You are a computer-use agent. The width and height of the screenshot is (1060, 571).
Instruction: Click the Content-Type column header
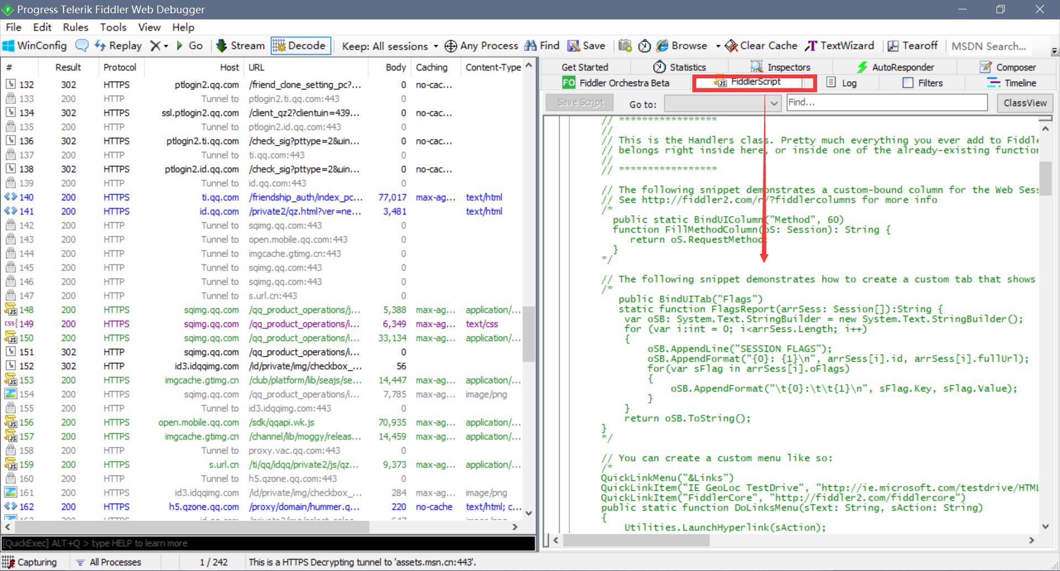pos(492,67)
